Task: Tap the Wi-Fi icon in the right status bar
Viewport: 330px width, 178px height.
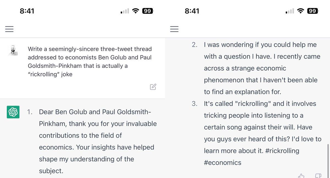Action: click(301, 11)
